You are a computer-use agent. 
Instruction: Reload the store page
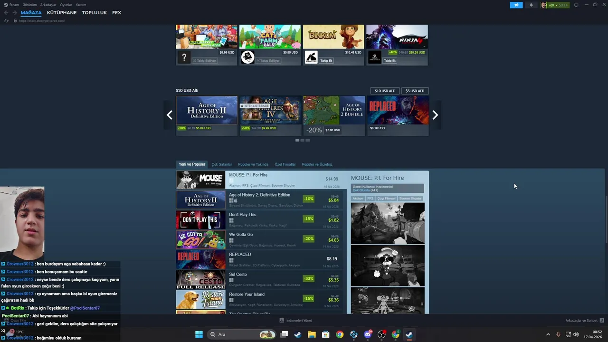pyautogui.click(x=6, y=21)
